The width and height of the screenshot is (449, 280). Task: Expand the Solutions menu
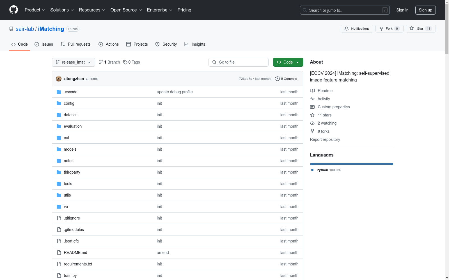[62, 10]
